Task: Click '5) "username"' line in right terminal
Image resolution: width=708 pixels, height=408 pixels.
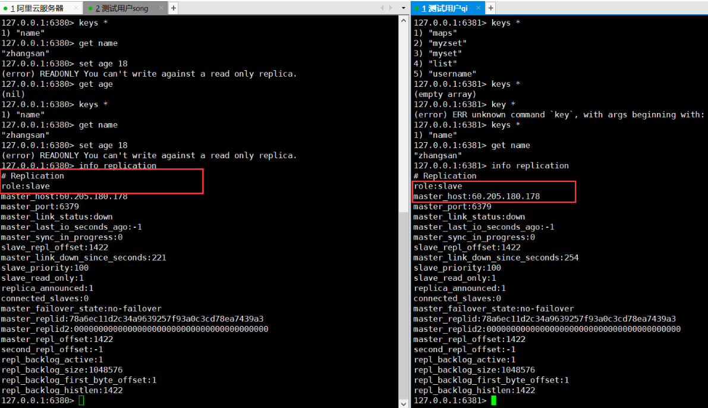Action: pyautogui.click(x=445, y=74)
